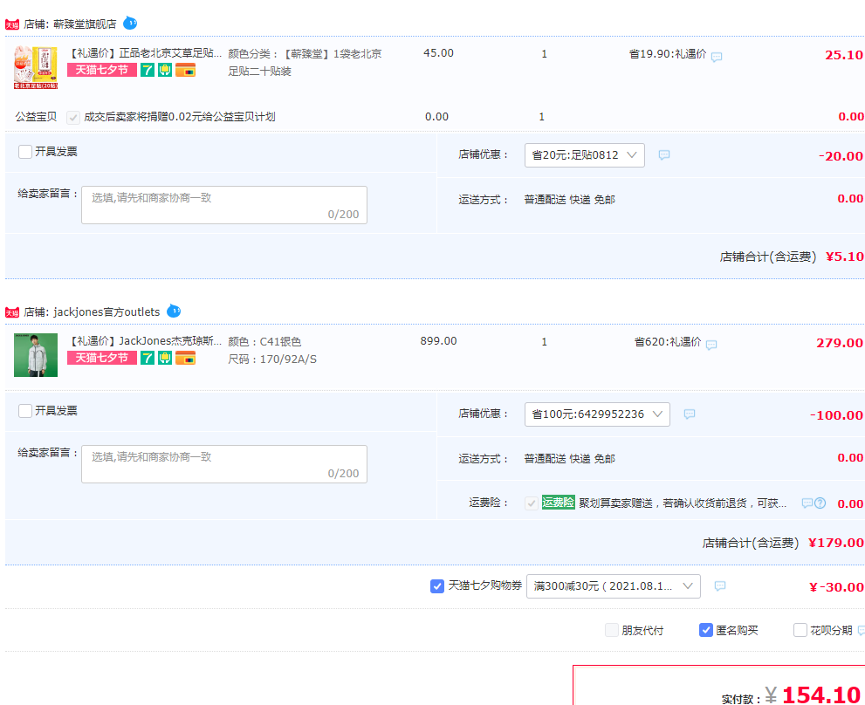Screen dimensions: 865x705
Task: Toggle the 运费险 checkbox
Action: (x=532, y=503)
